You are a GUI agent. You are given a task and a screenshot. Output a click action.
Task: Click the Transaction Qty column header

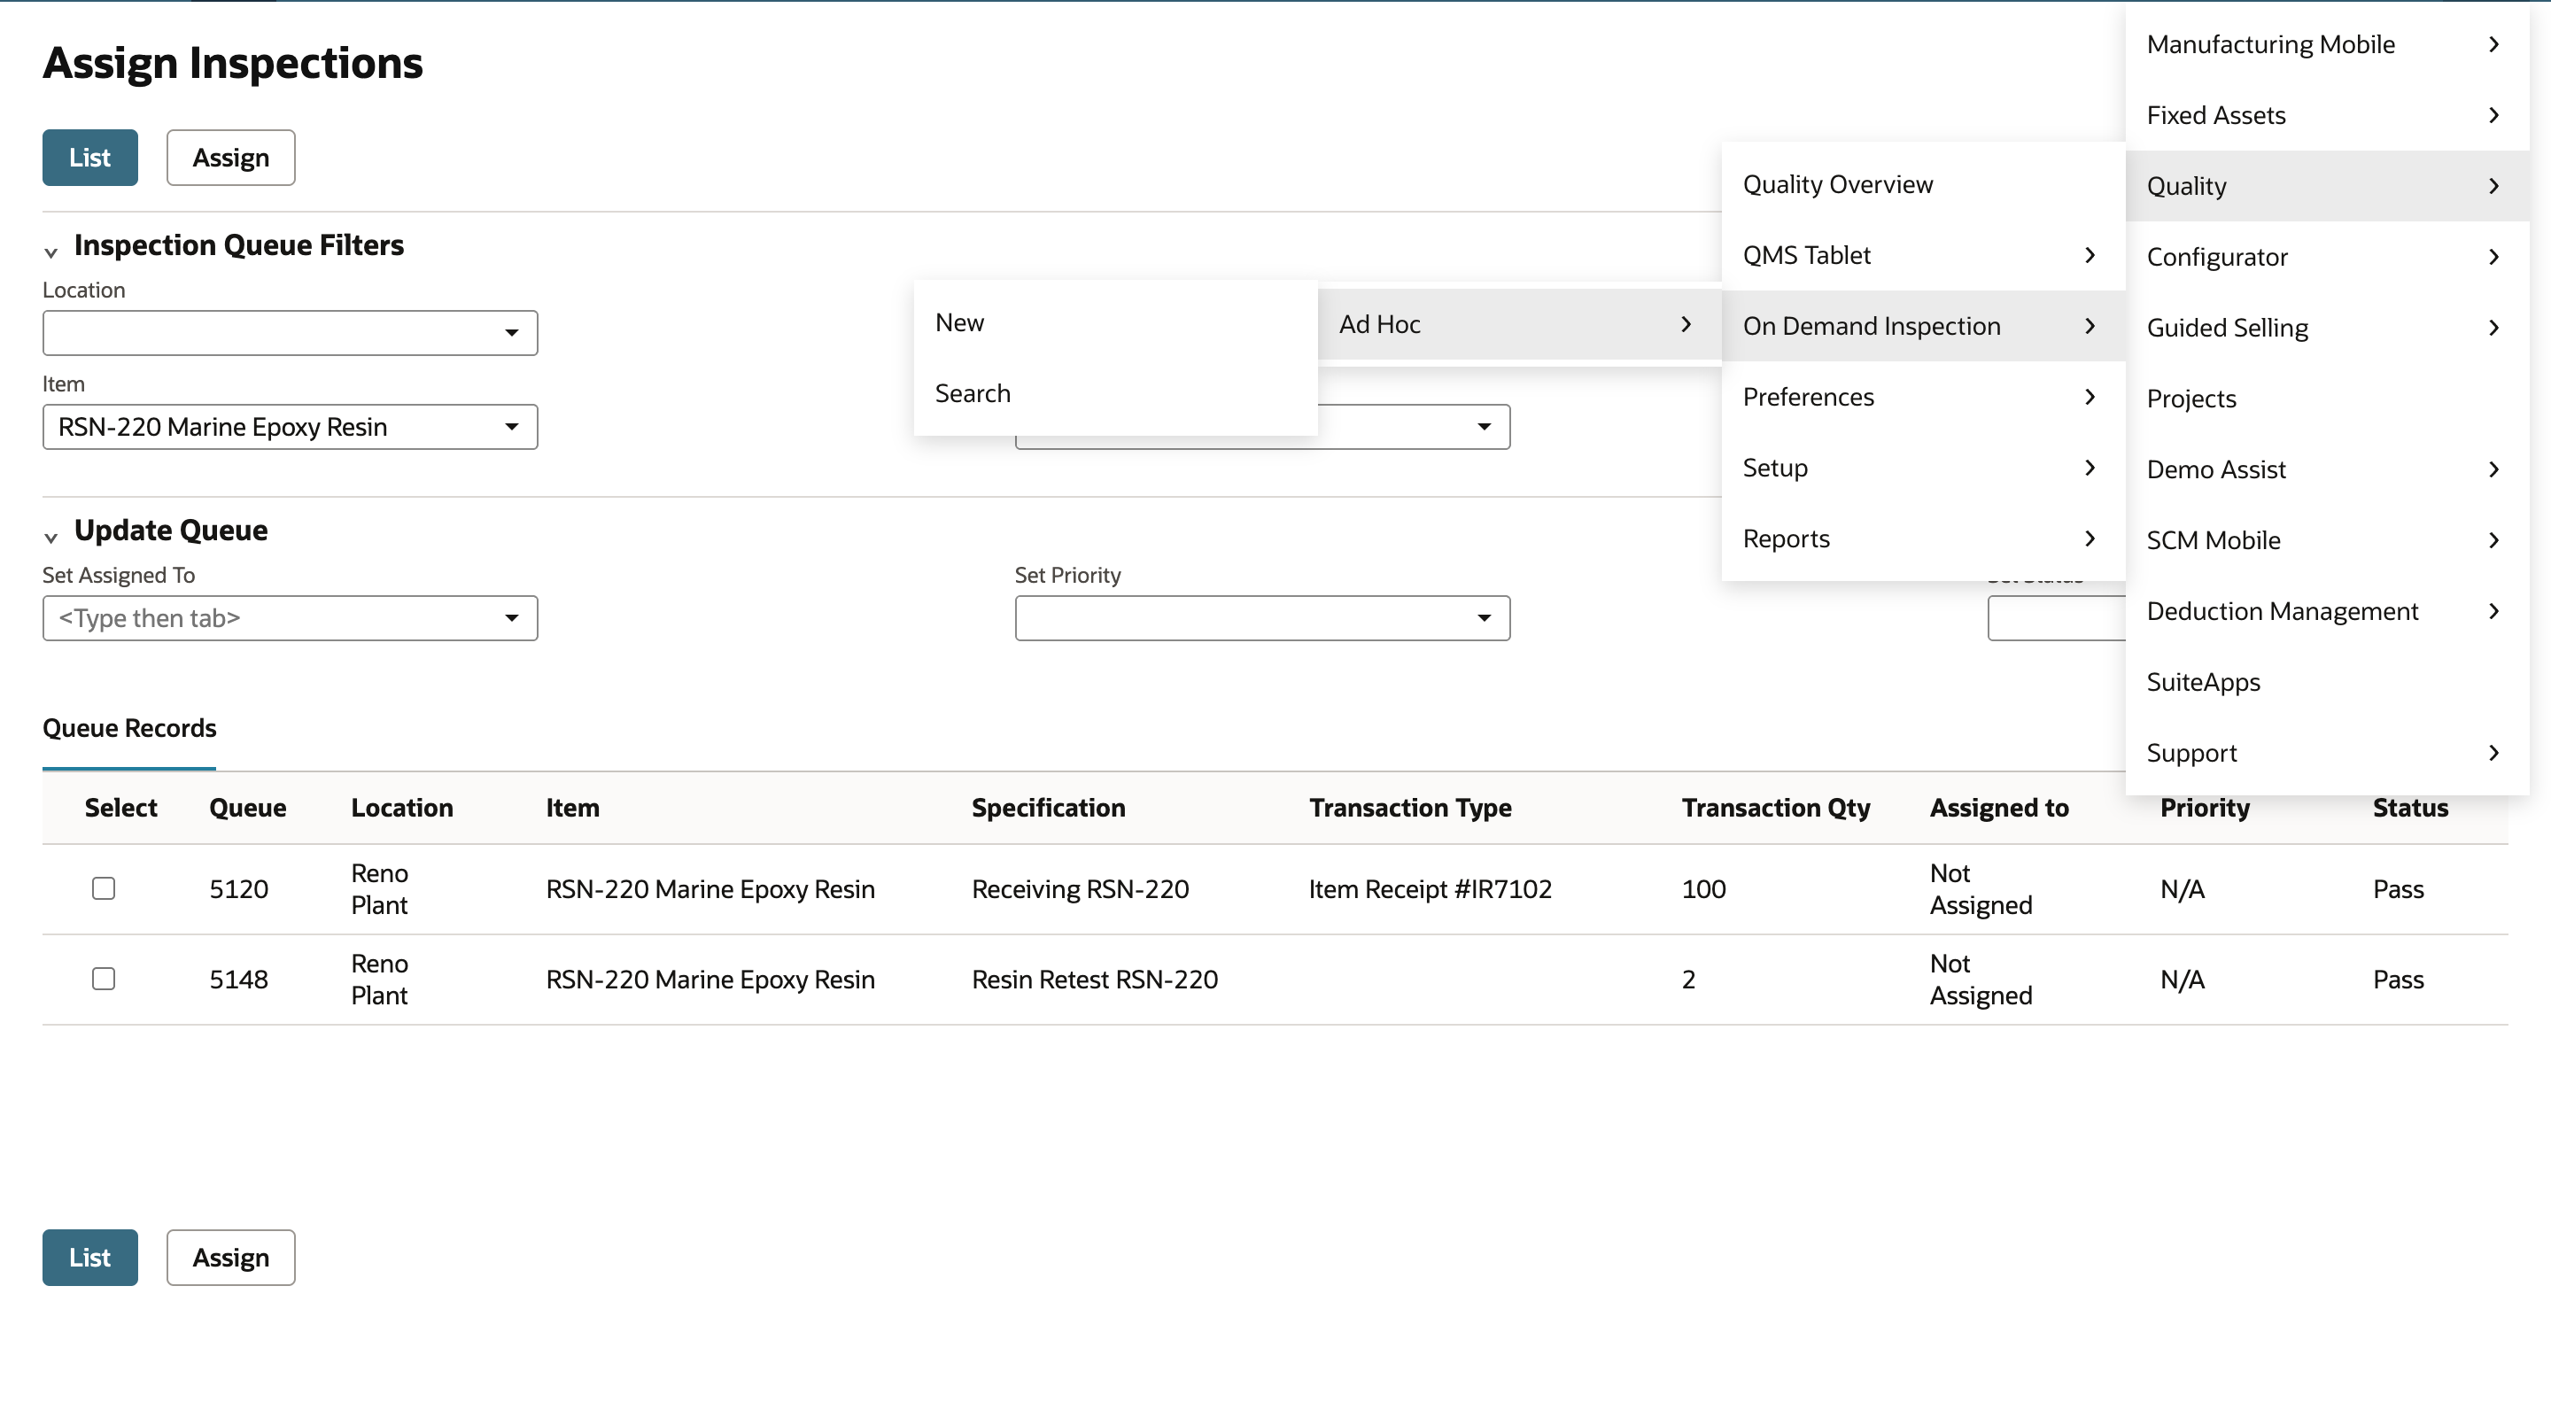click(x=1776, y=808)
